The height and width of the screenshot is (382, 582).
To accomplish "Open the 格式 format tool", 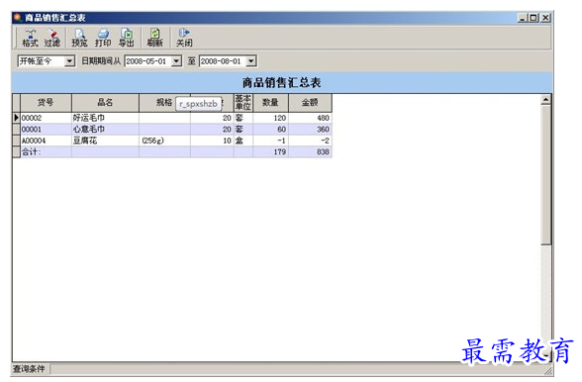I will click(x=30, y=38).
